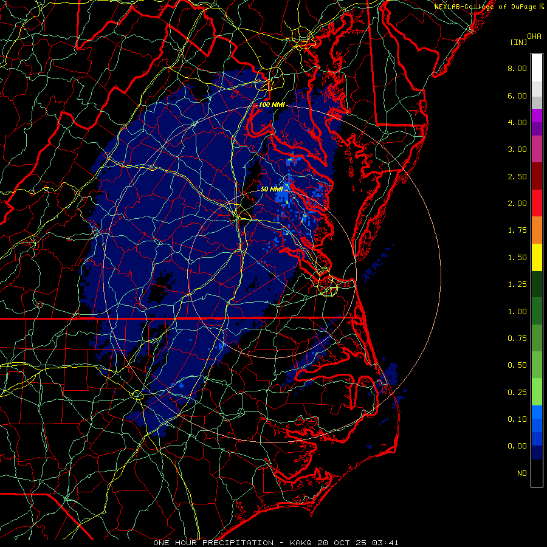Pick the pink swatch beside 3.00
Viewport: 547px width, 547px height.
pos(537,149)
